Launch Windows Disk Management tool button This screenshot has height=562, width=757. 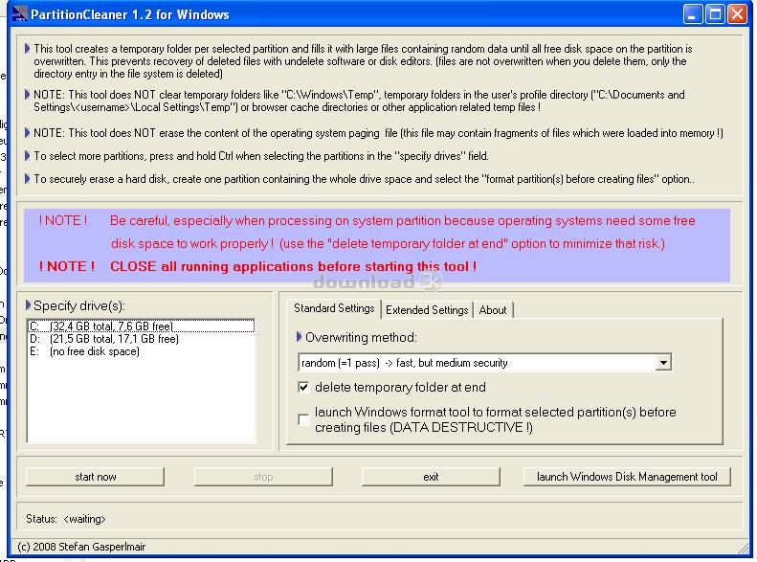[x=627, y=477]
